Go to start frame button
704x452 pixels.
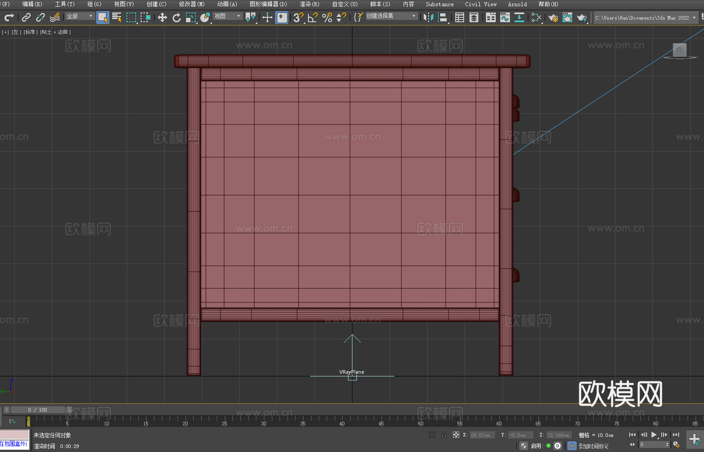click(x=632, y=435)
